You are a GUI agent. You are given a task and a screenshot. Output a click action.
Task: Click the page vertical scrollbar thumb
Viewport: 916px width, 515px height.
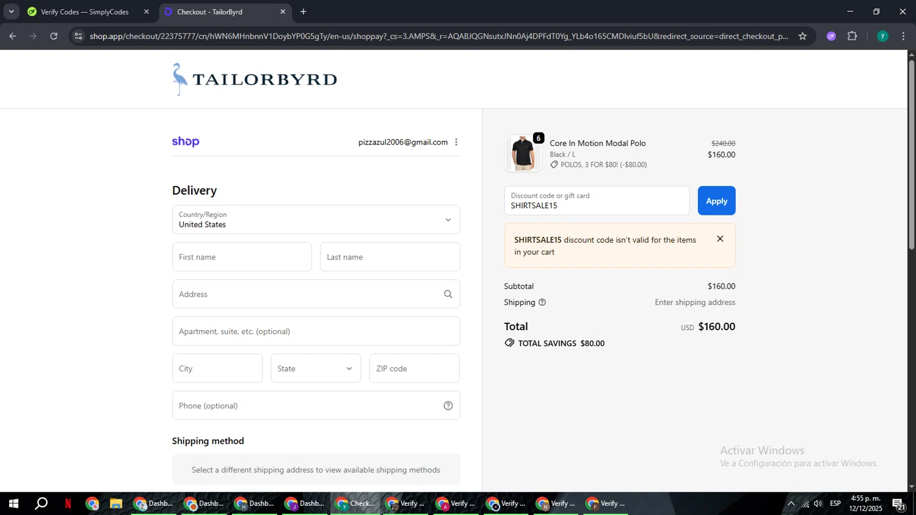911,154
